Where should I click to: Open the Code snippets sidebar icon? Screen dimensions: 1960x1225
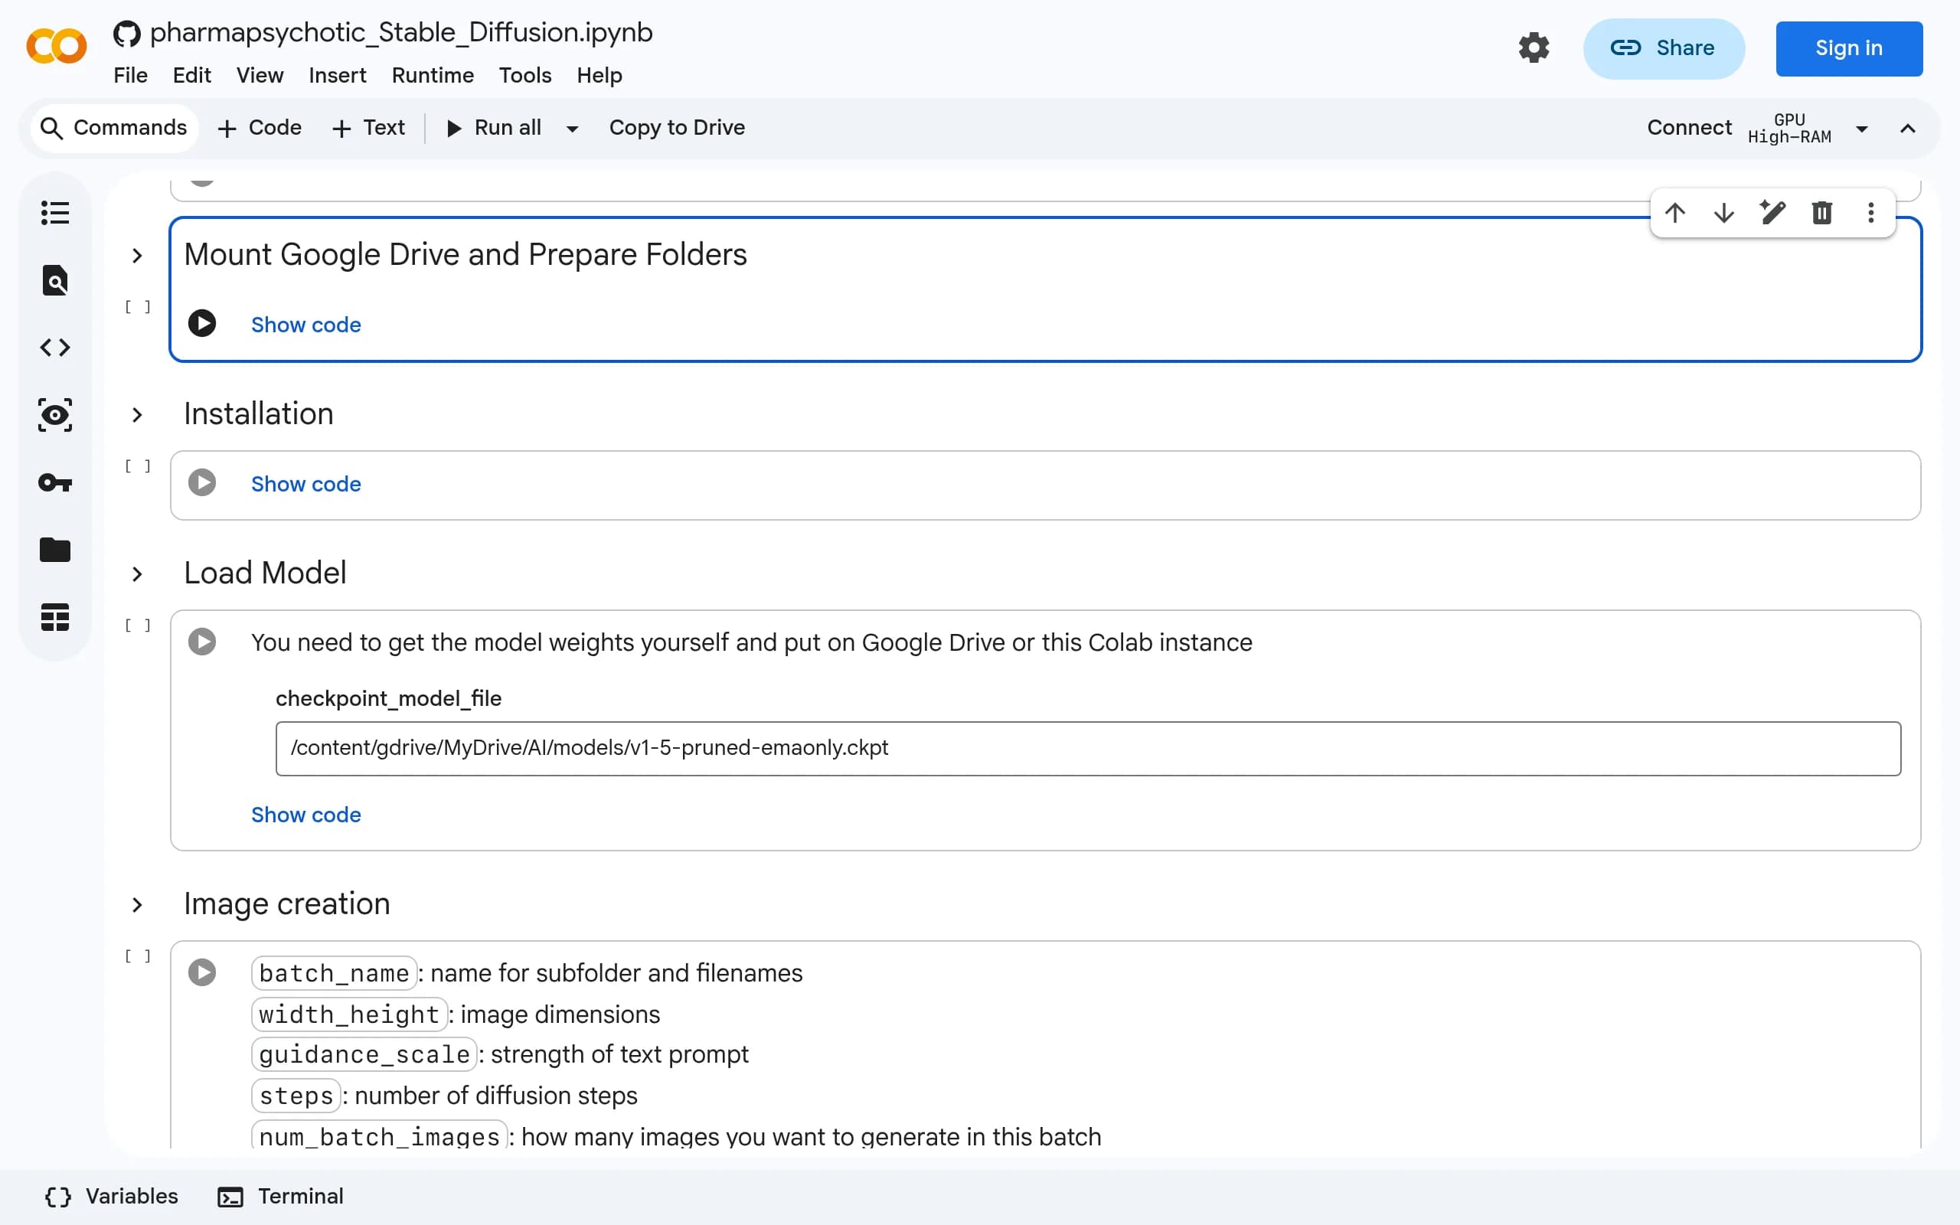point(55,348)
